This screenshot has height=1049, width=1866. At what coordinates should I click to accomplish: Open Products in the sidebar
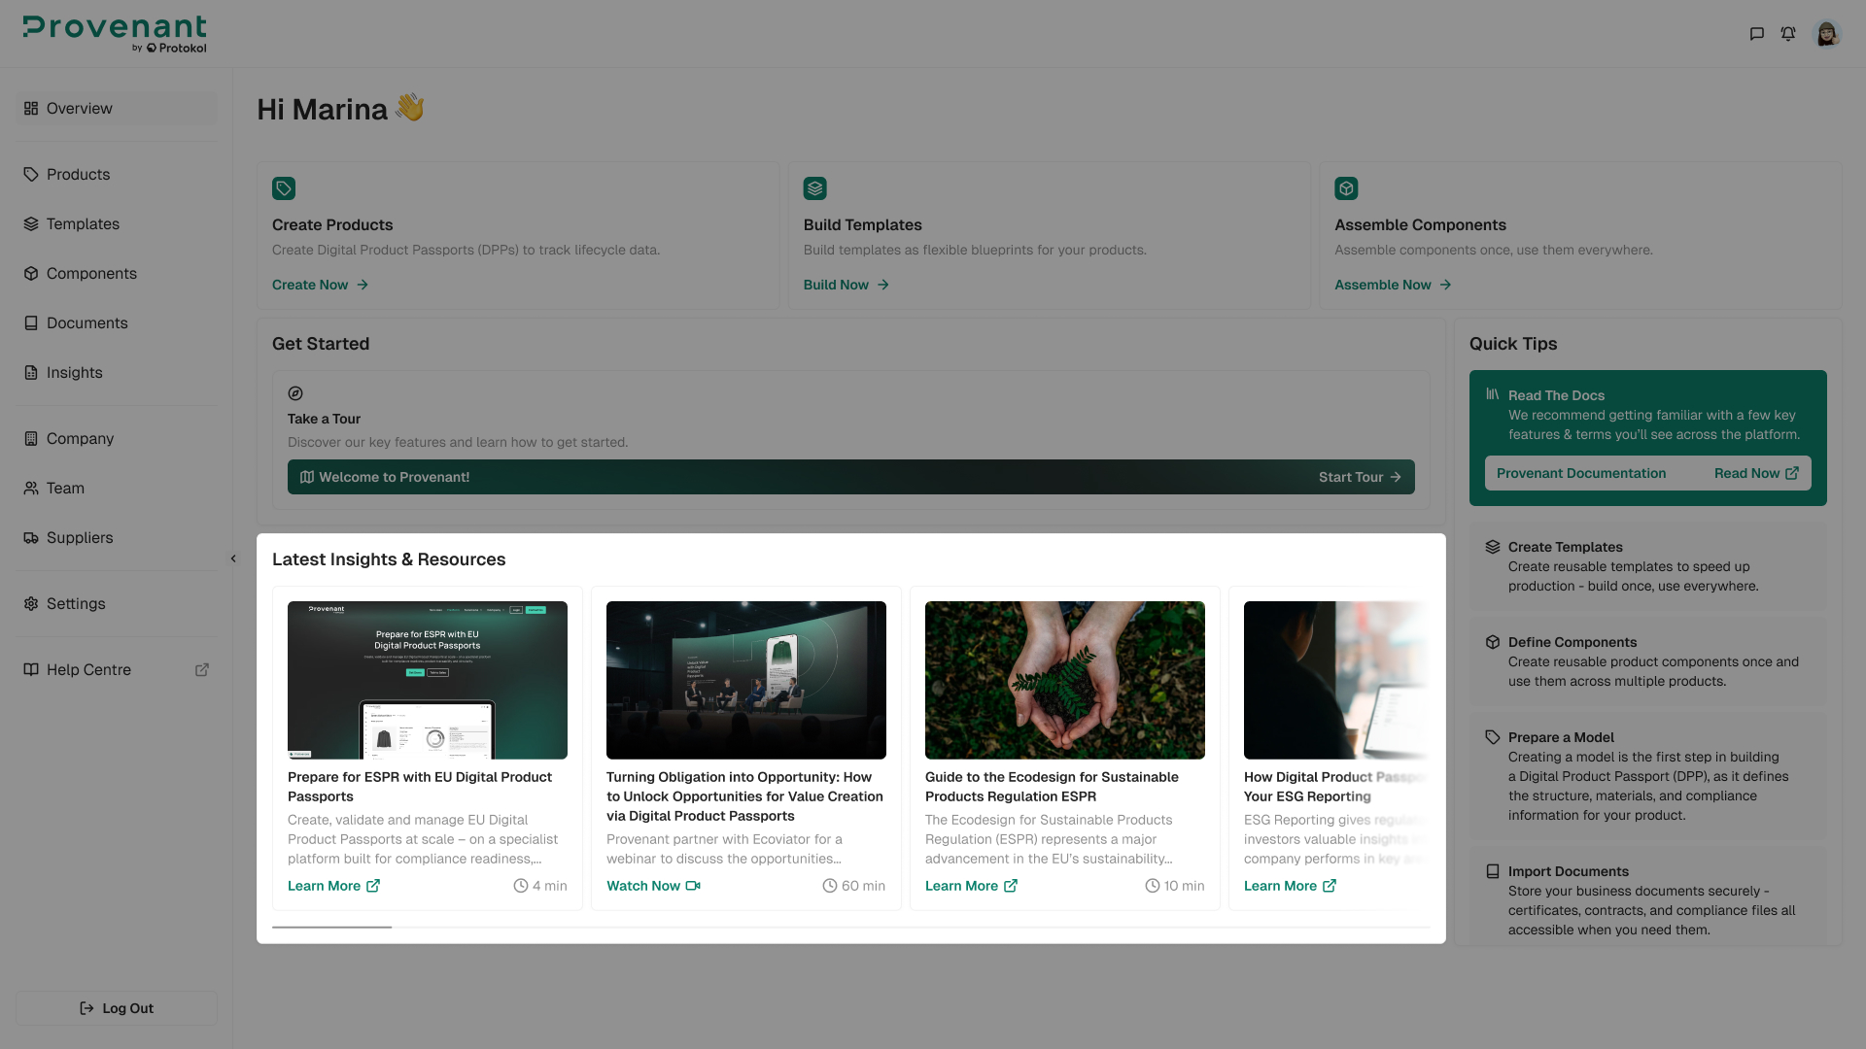(x=117, y=175)
